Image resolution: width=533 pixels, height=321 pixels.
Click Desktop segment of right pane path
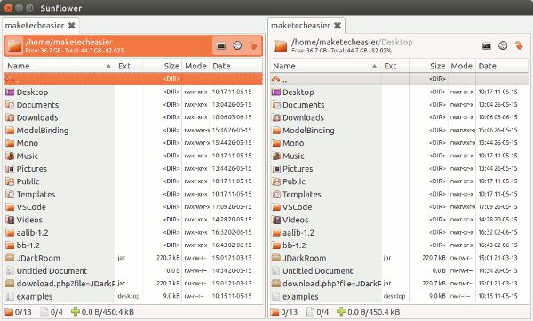[397, 42]
